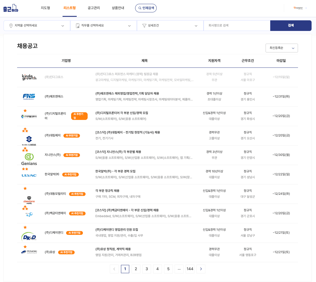Open the 직무를 선택하세요 dropdown
This screenshot has height=282, width=316.
point(104,26)
